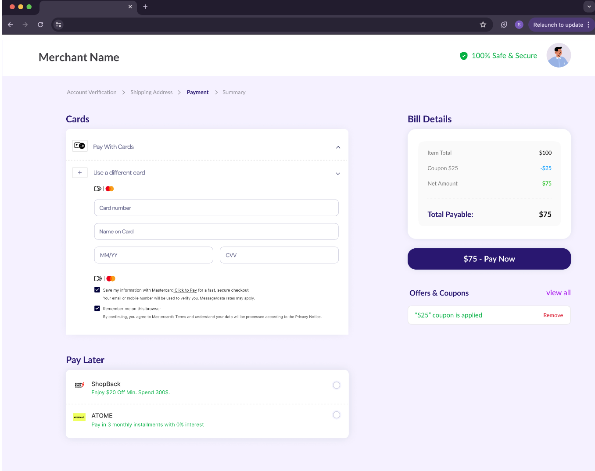The image size is (595, 471).
Task: Click Mastercard logo above Card number field
Action: pos(110,189)
